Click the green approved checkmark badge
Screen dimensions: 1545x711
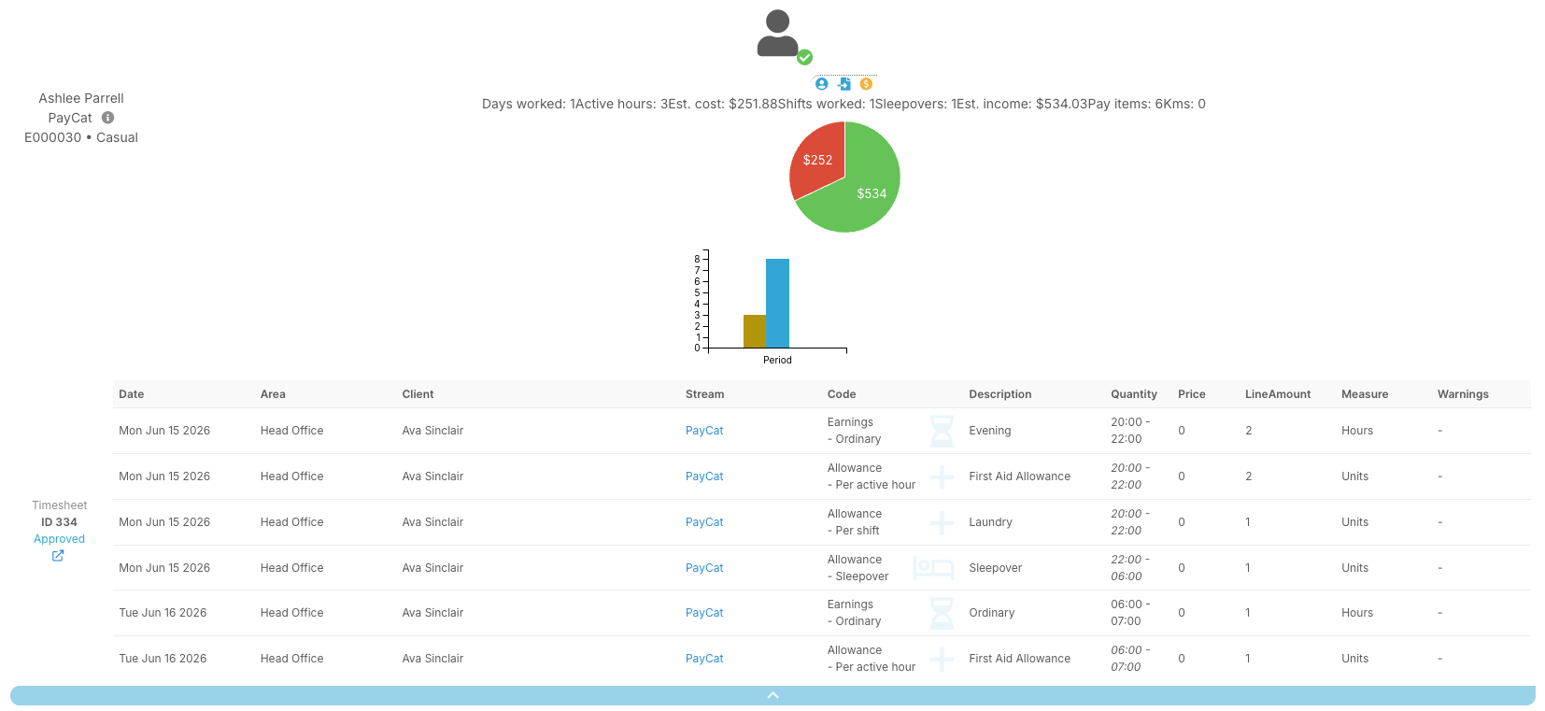[x=804, y=57]
